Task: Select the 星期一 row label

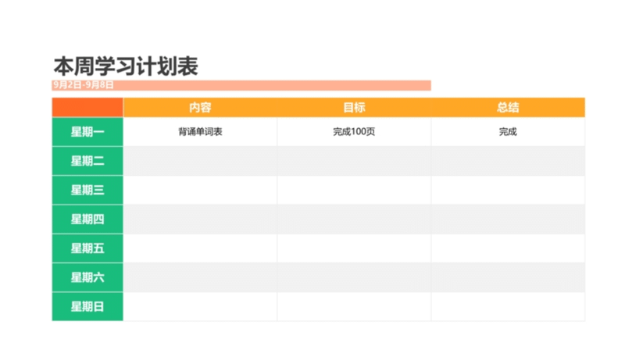Action: 87,132
